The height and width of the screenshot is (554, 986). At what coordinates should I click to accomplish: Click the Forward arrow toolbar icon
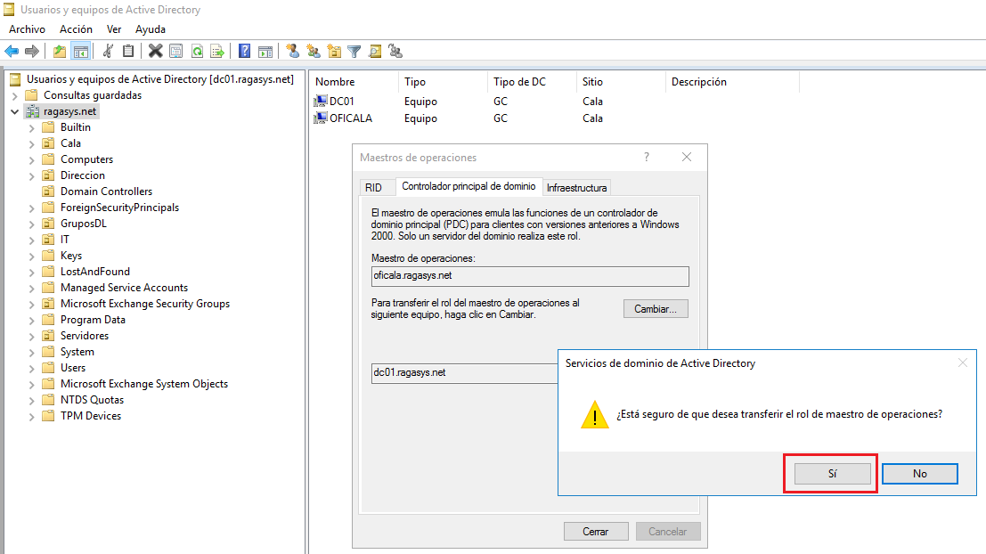pyautogui.click(x=31, y=51)
